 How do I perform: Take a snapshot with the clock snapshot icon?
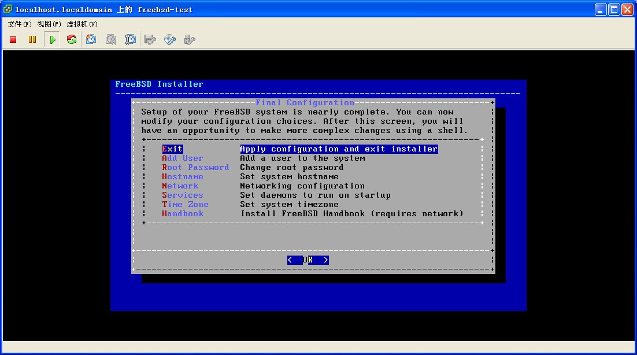pyautogui.click(x=91, y=39)
